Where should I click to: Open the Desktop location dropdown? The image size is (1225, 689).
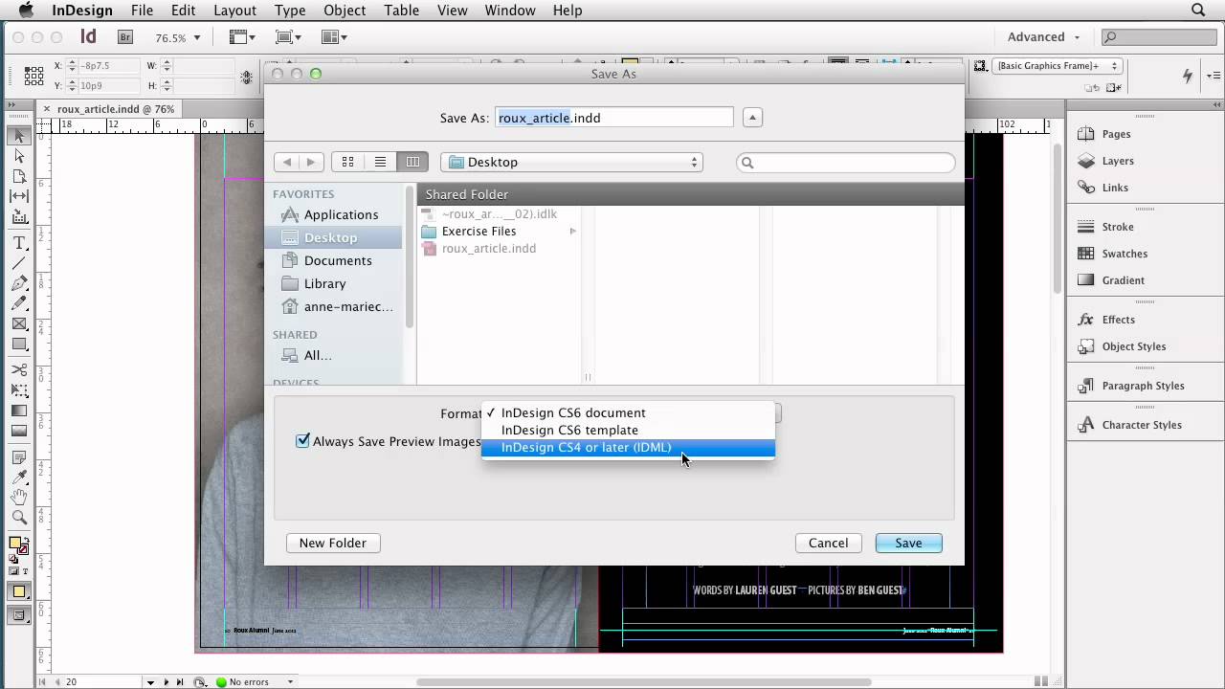[571, 162]
